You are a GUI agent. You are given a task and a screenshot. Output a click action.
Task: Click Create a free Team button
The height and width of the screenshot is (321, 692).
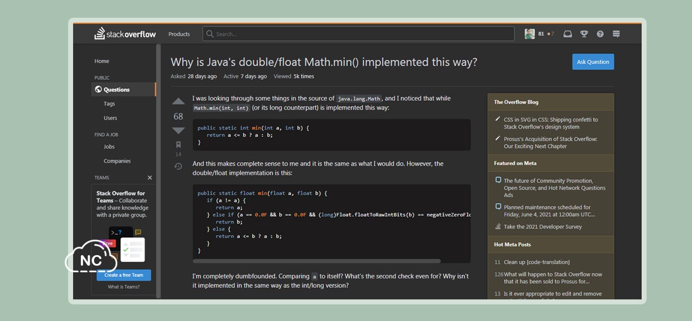[x=123, y=275]
